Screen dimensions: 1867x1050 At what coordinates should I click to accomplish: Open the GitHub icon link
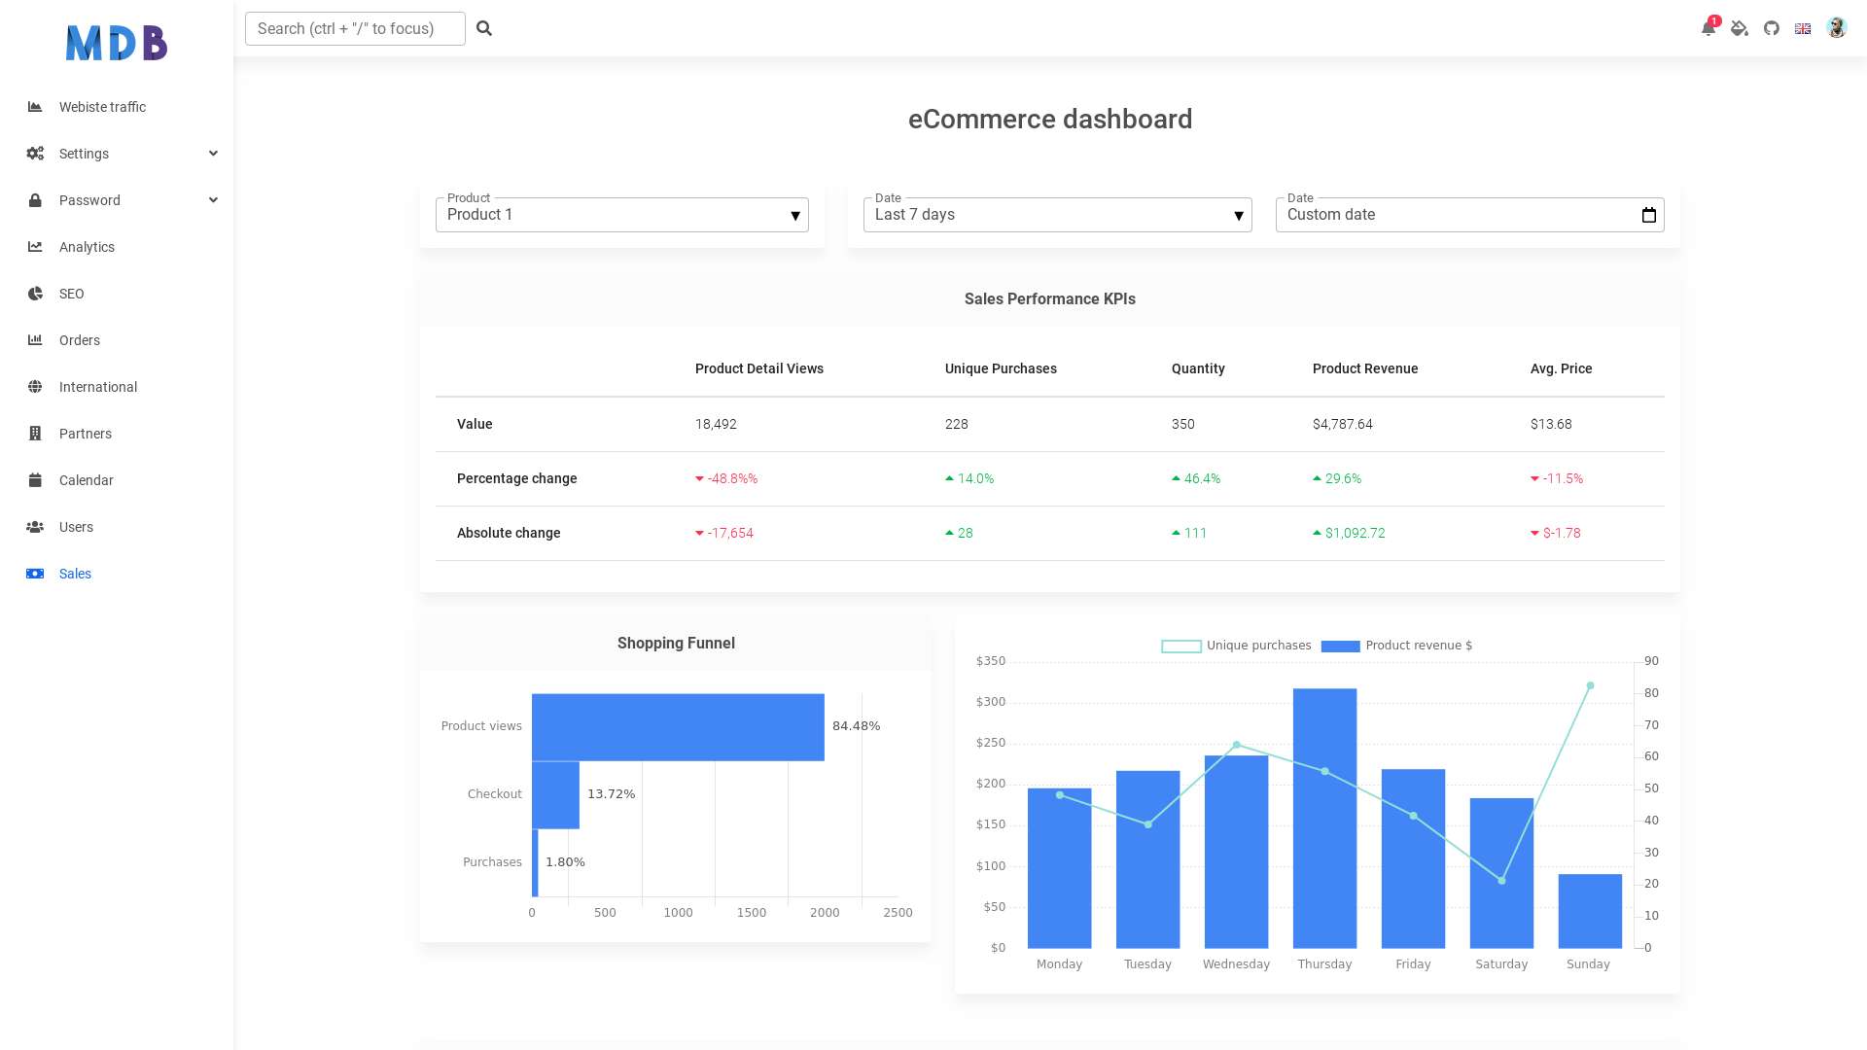[x=1772, y=28]
